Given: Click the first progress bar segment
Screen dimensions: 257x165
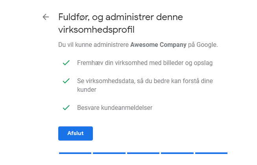Looking at the screenshot, I should (x=75, y=153).
